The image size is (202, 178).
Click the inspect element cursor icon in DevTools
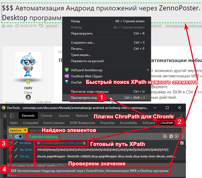5,116
